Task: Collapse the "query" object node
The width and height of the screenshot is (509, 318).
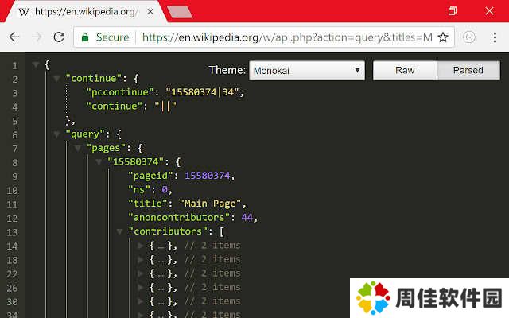Action: [57, 134]
